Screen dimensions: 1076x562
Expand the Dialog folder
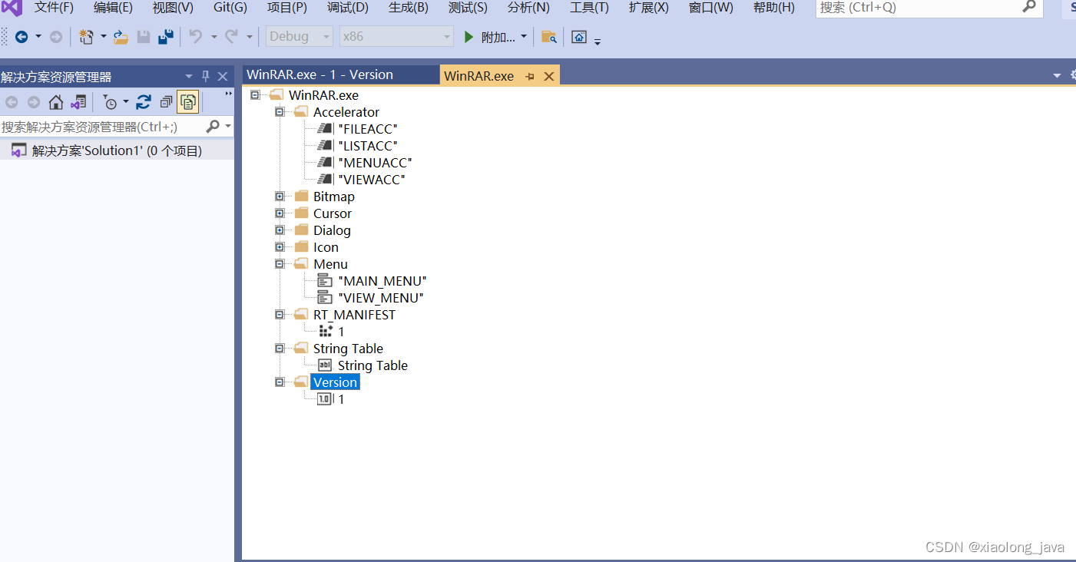click(280, 230)
